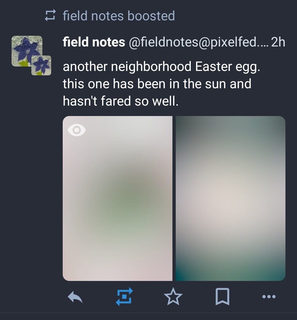
Task: Click the "2h" timestamp
Action: click(x=278, y=42)
